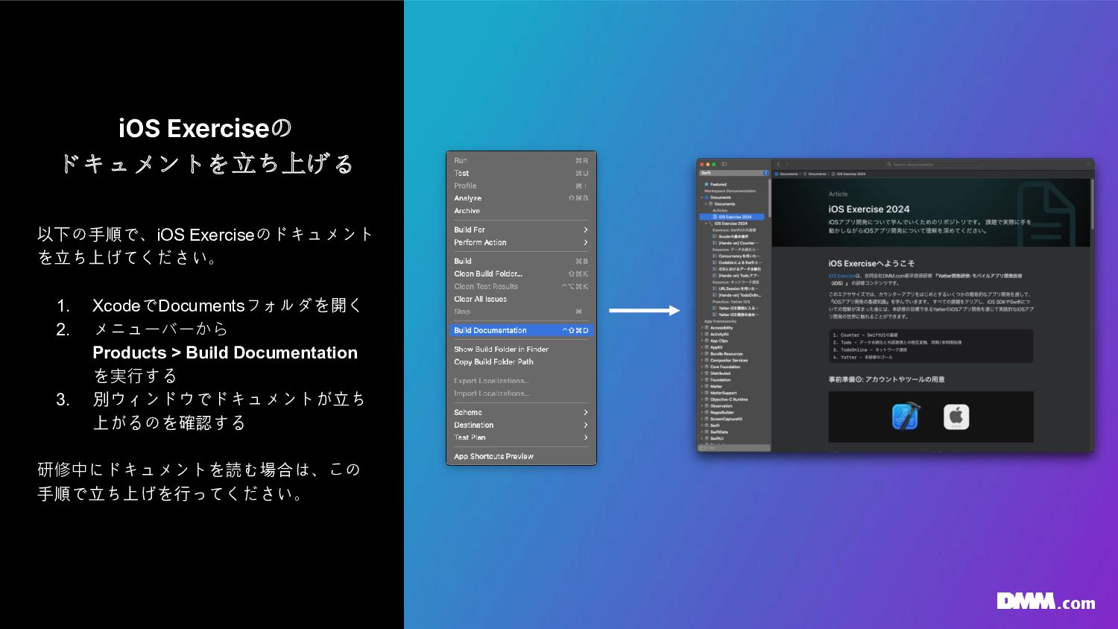
Task: Expand the Accessibility framework disclosure arrow
Action: coord(702,328)
